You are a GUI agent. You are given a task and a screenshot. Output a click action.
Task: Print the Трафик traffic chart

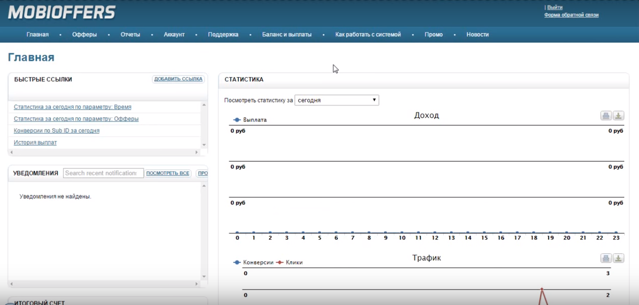(606, 259)
